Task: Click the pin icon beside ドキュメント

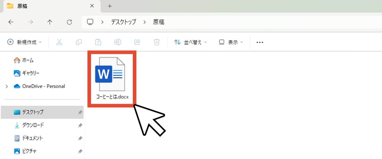Action: 80,138
